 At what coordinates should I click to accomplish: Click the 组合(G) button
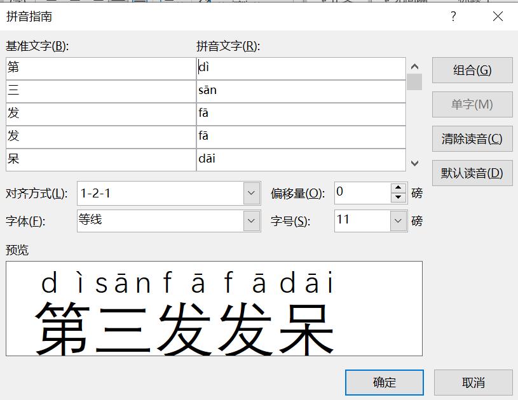[x=472, y=70]
